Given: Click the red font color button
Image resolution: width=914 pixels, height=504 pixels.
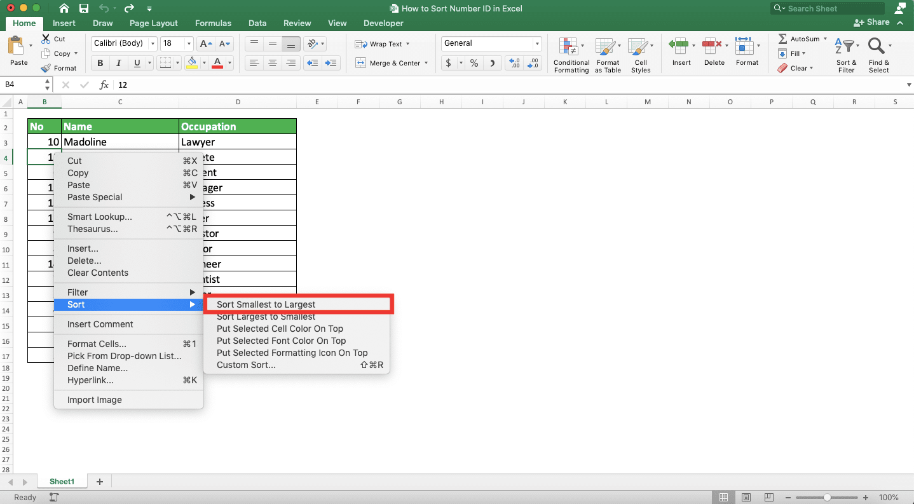Looking at the screenshot, I should [217, 63].
